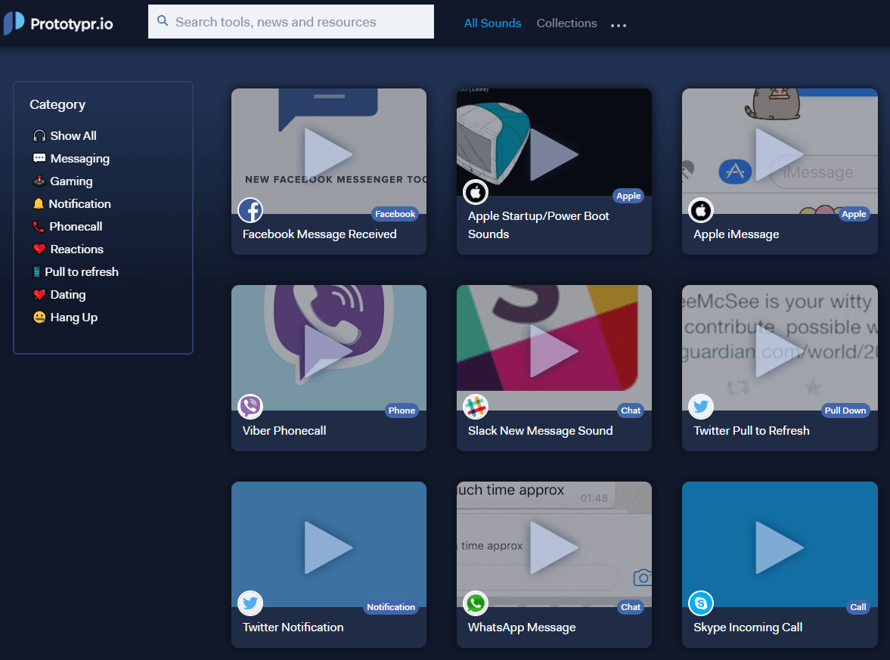Open the Collections tab
The width and height of the screenshot is (890, 660).
[566, 23]
